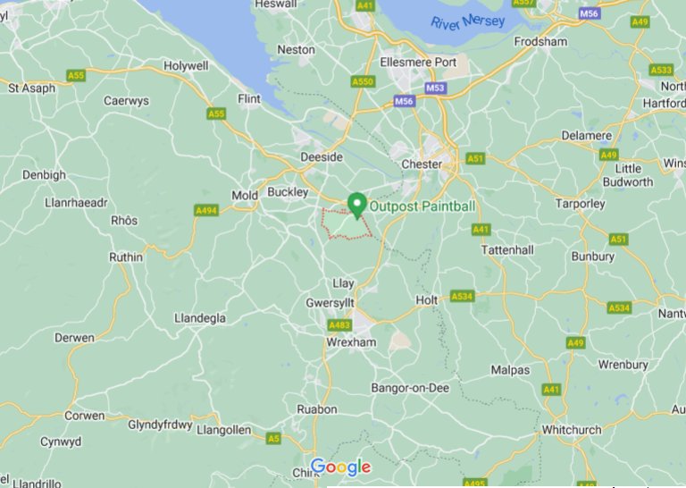
Task: Select the A534 shield near Holt
Action: tap(463, 297)
